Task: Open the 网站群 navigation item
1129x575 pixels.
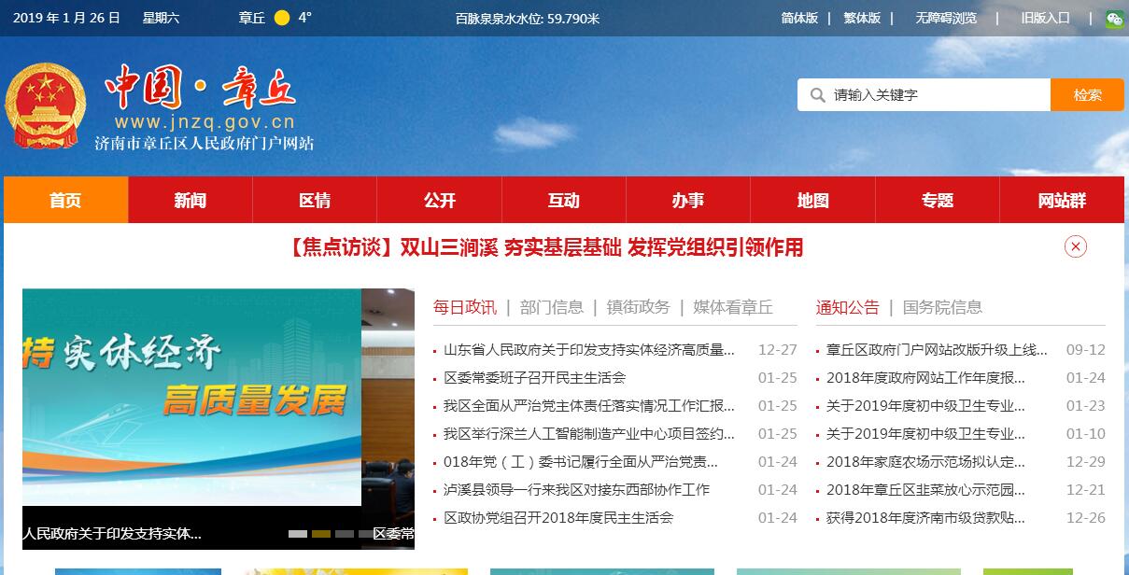Action: [1062, 201]
